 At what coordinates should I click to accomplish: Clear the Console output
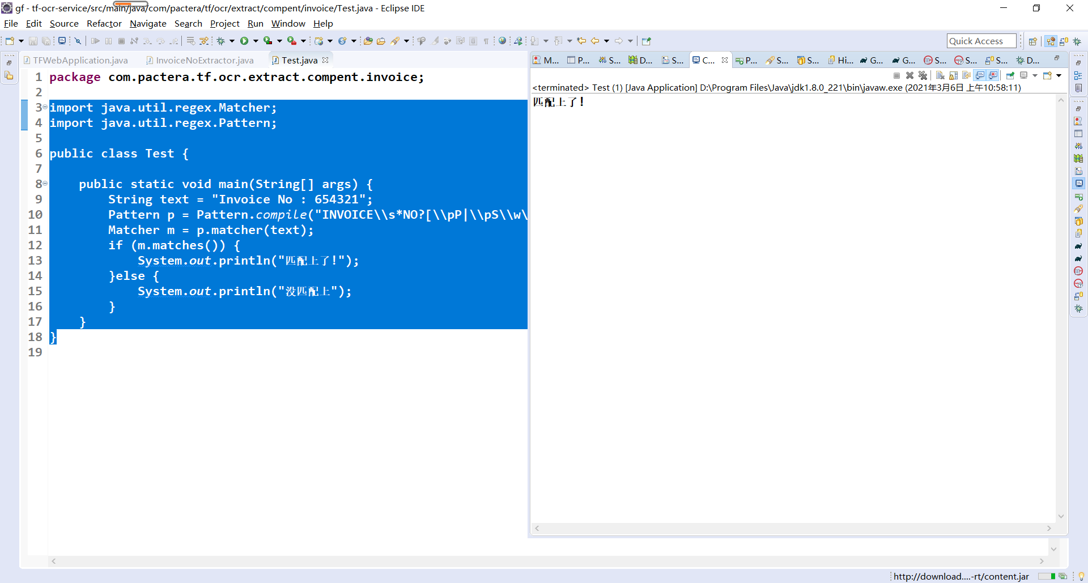(940, 75)
